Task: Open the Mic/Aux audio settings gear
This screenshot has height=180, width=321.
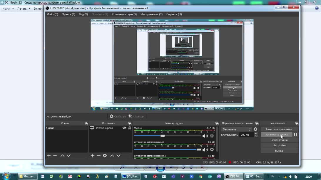Action: click(x=212, y=136)
